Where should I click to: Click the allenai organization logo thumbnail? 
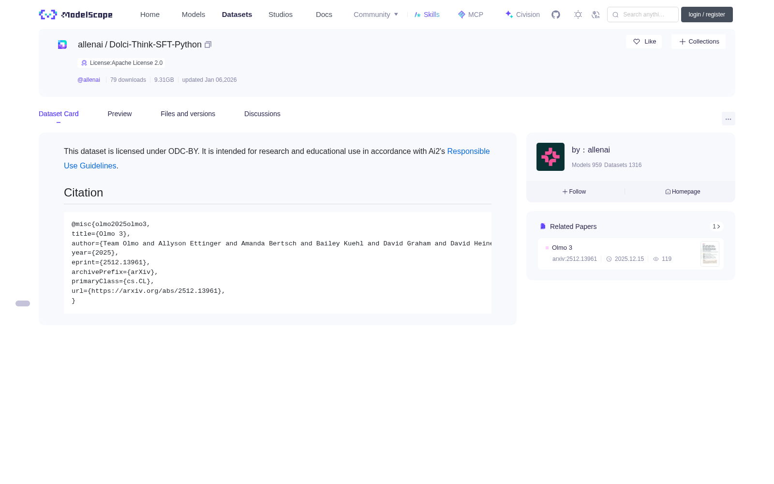[551, 157]
